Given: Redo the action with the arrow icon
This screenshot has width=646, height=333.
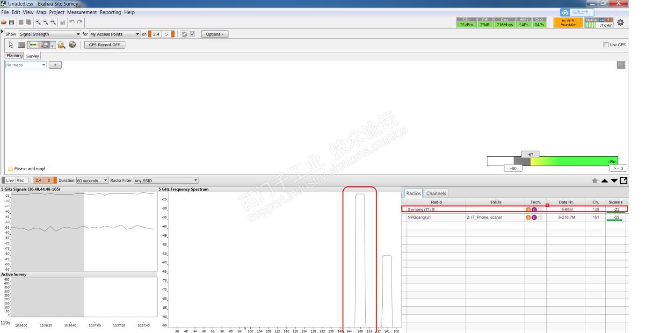Looking at the screenshot, I should tap(79, 22).
